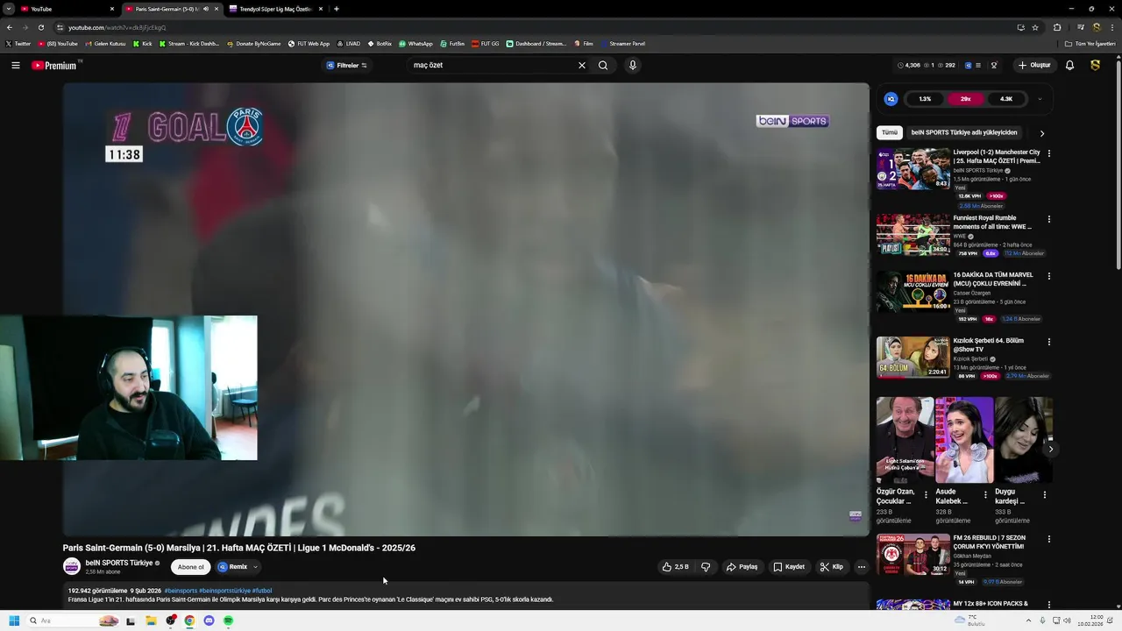Open the beIN SPORTS Türkiye channel name link
1122x631 pixels.
(119, 563)
